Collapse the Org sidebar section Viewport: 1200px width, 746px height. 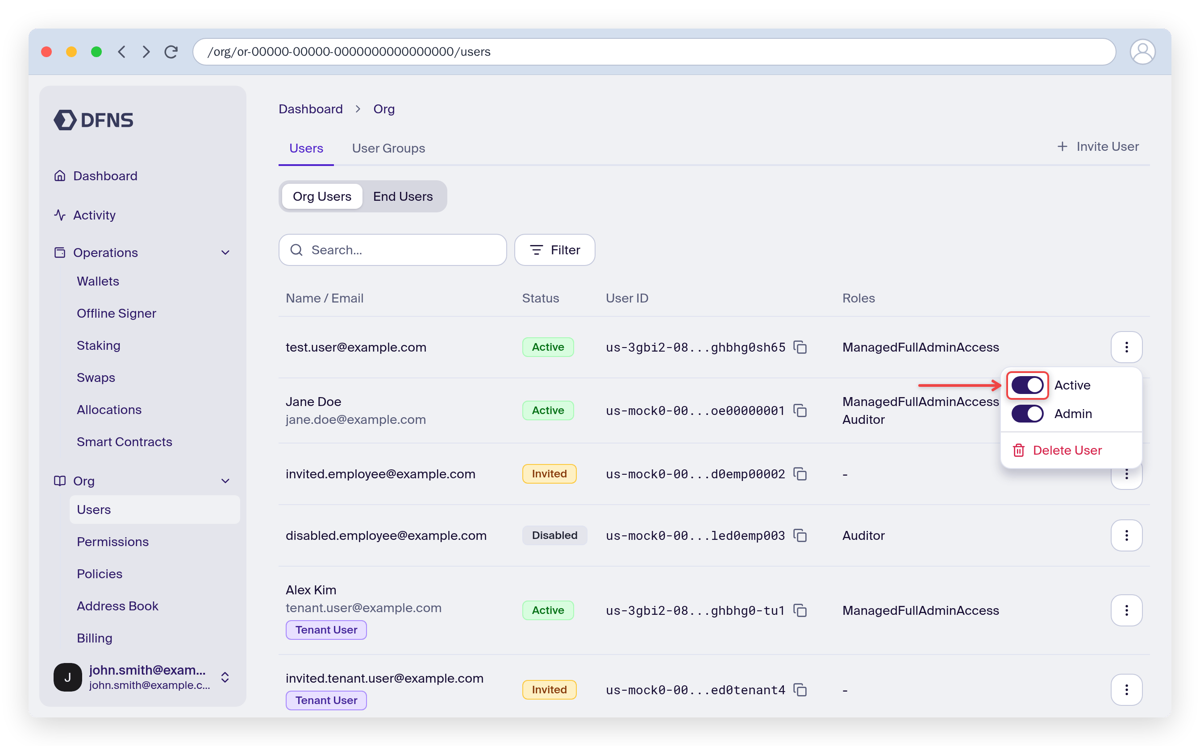(225, 481)
